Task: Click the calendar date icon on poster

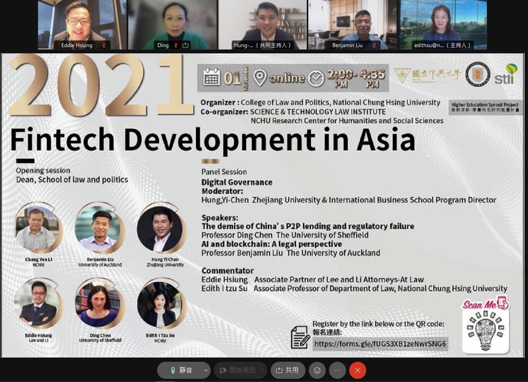Action: (x=212, y=77)
